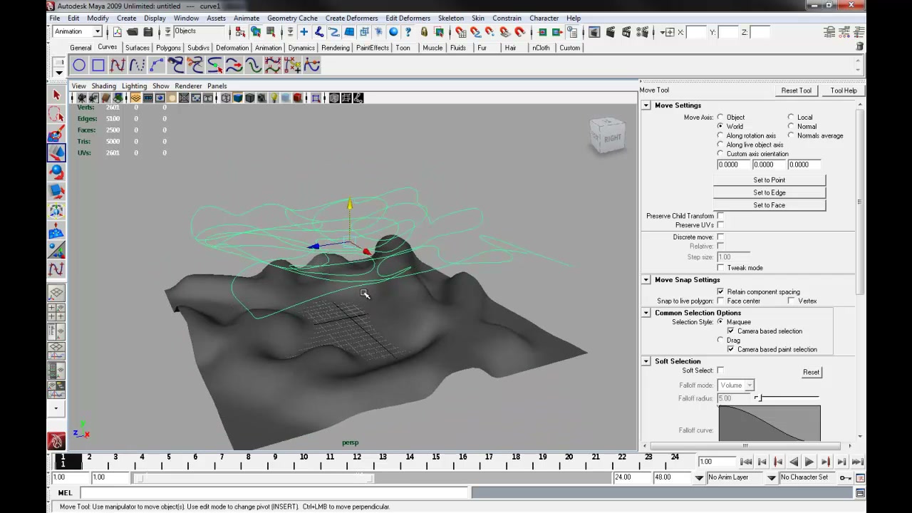Image resolution: width=912 pixels, height=513 pixels.
Task: Click the Rebuild Curve shelf icon
Action: click(273, 66)
